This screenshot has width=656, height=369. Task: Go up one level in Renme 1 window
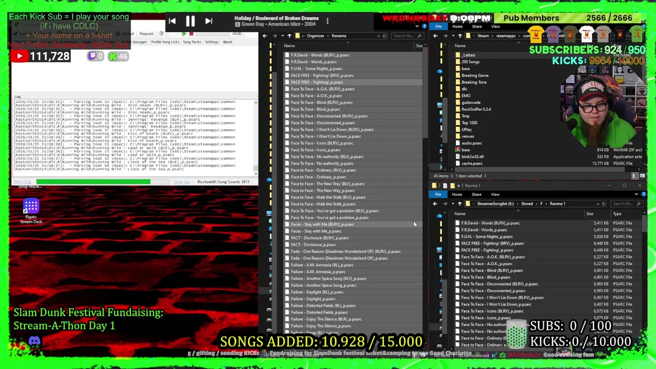coord(460,203)
